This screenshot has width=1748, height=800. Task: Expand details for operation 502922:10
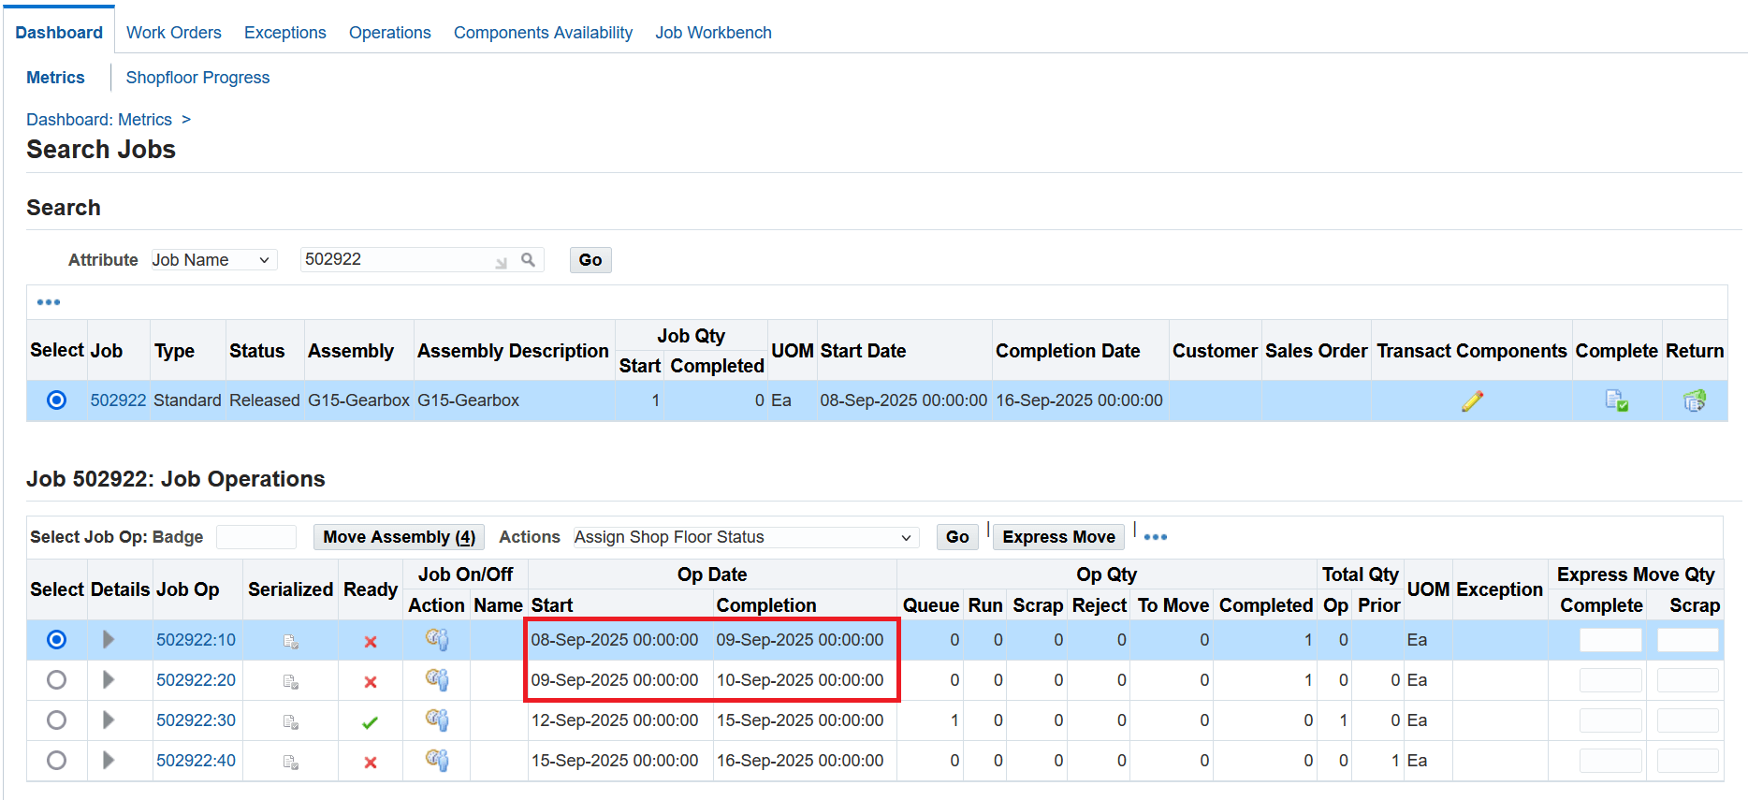tap(109, 640)
